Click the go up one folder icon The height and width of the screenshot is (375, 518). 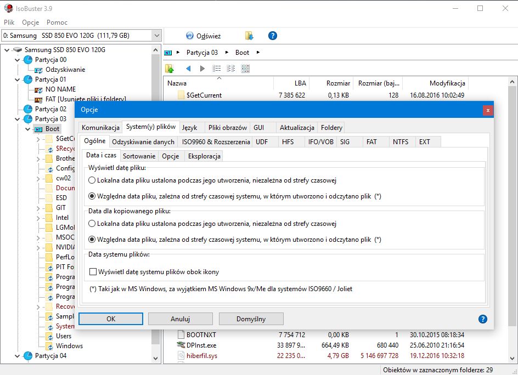pos(170,69)
